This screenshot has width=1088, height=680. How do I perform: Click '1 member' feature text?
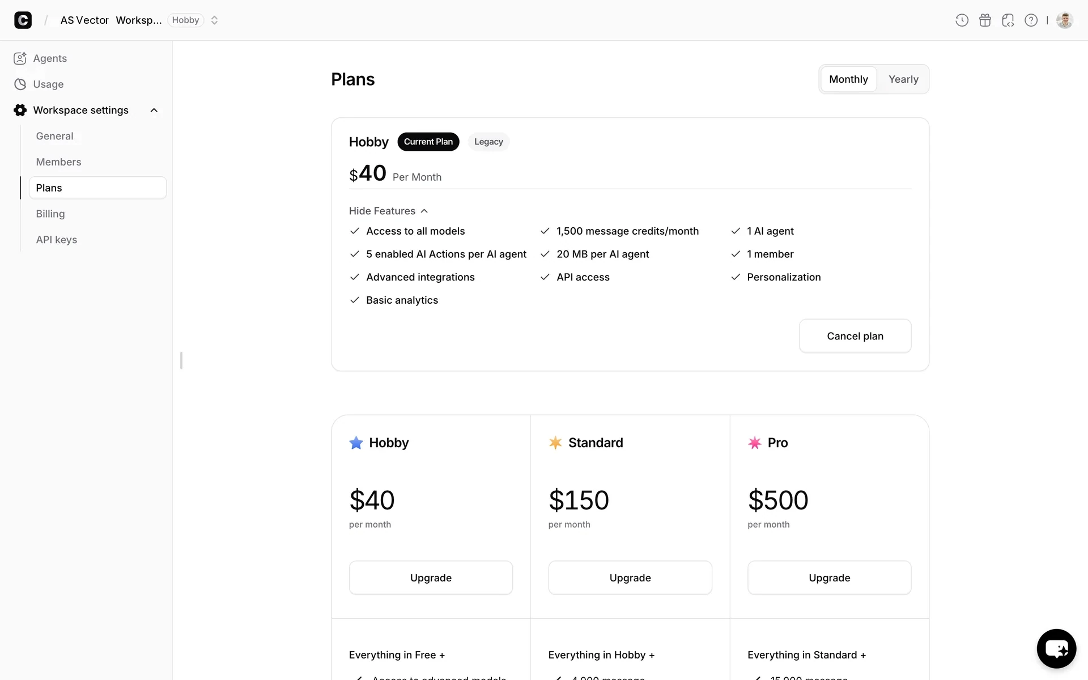tap(770, 254)
